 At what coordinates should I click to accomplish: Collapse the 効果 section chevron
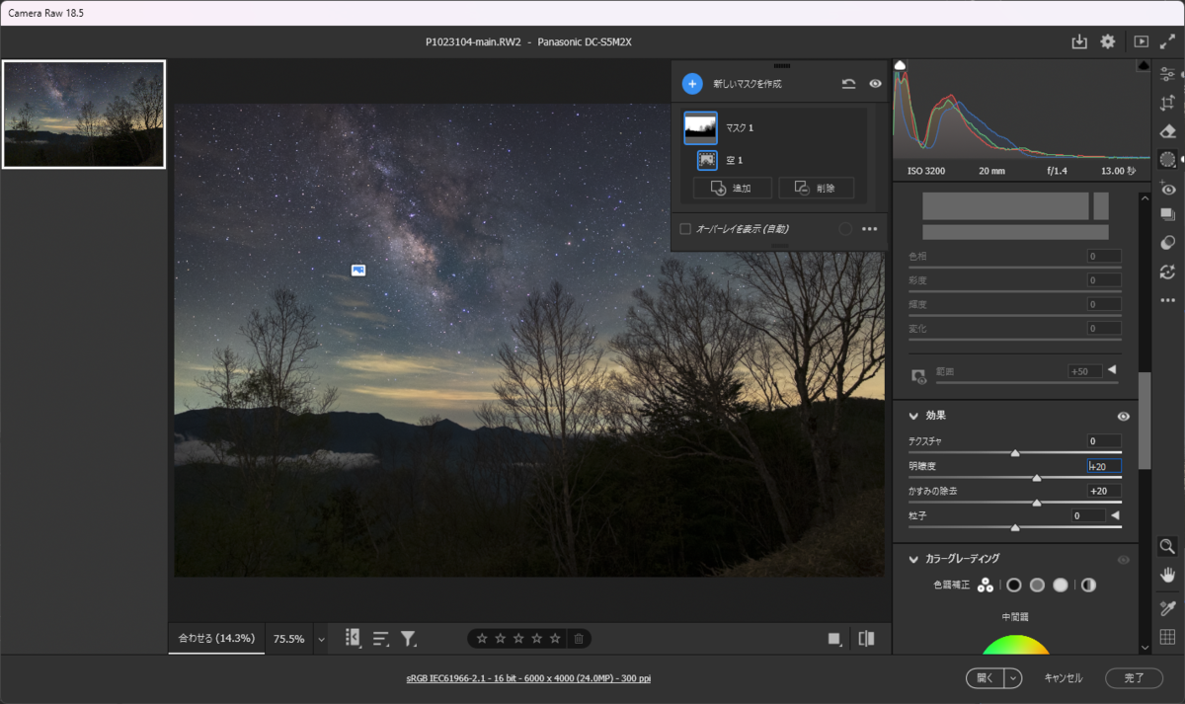click(x=914, y=417)
